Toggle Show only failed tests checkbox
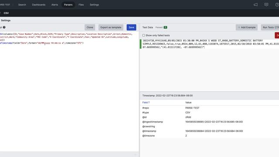Image resolution: width=279 pixels, height=157 pixels. coord(143,35)
